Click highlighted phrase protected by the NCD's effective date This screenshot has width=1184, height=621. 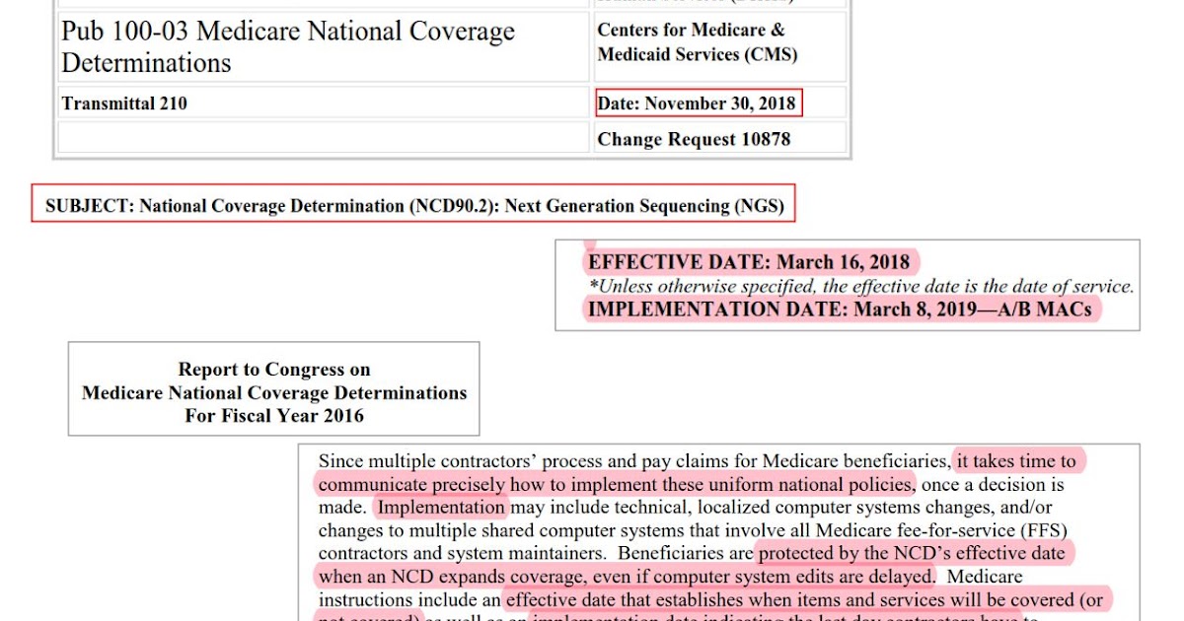(912, 553)
